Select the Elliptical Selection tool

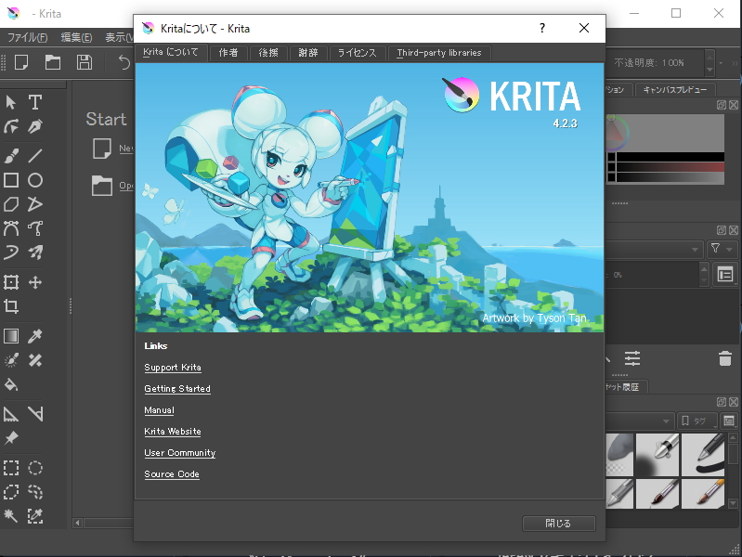(35, 468)
